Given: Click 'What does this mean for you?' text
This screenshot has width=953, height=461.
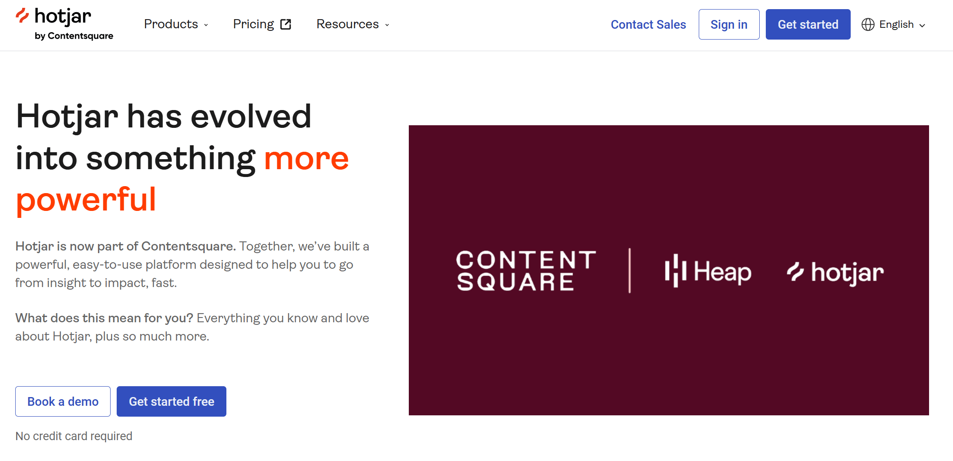Looking at the screenshot, I should click(104, 318).
